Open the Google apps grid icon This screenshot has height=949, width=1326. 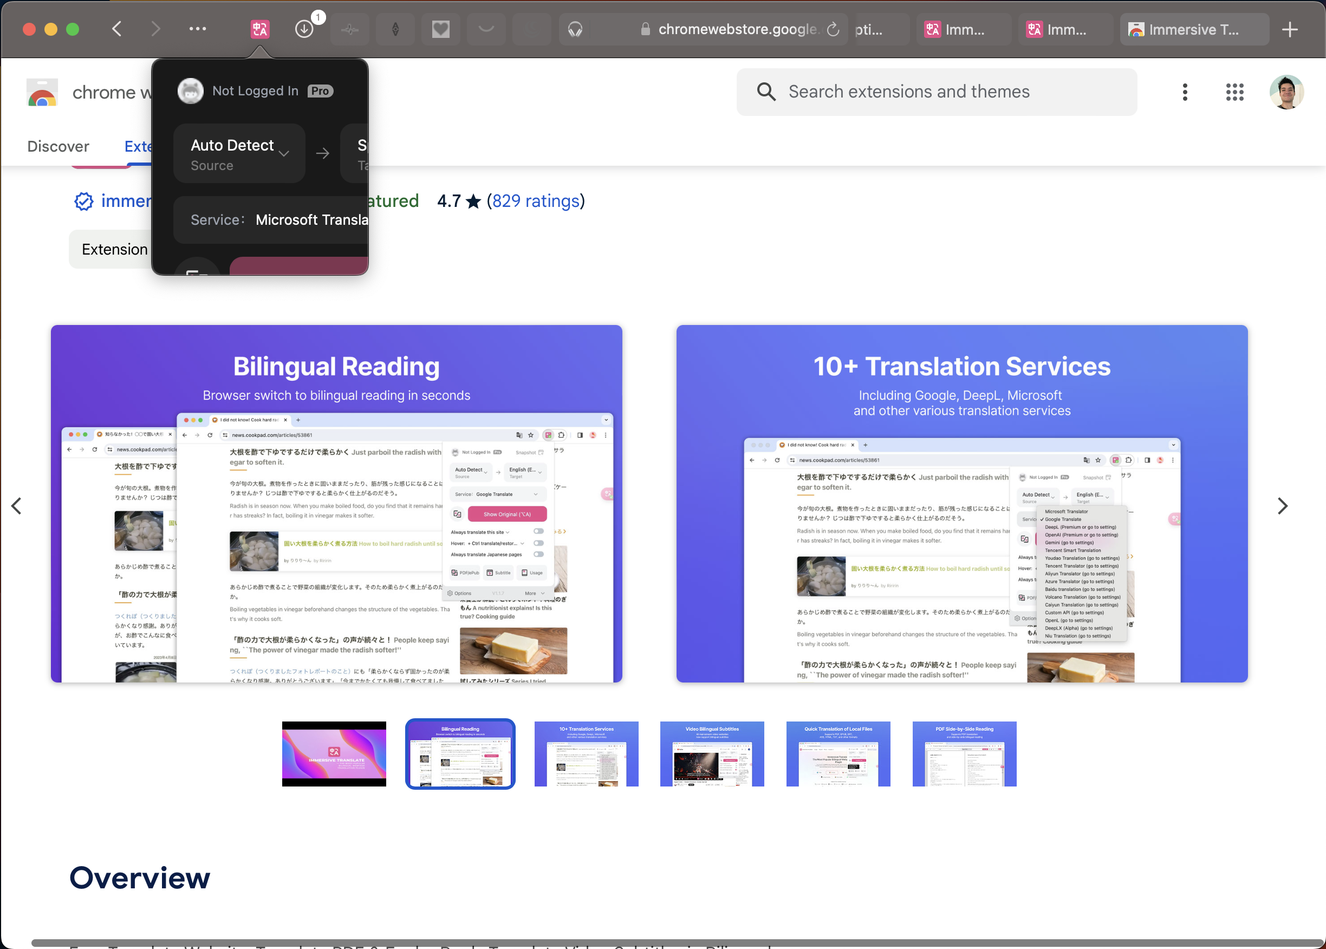1234,92
